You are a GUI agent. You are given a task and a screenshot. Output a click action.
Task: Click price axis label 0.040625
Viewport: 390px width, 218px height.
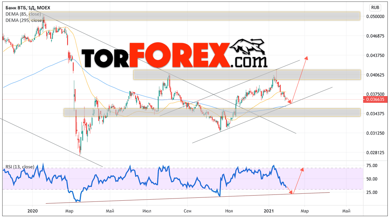coord(375,75)
